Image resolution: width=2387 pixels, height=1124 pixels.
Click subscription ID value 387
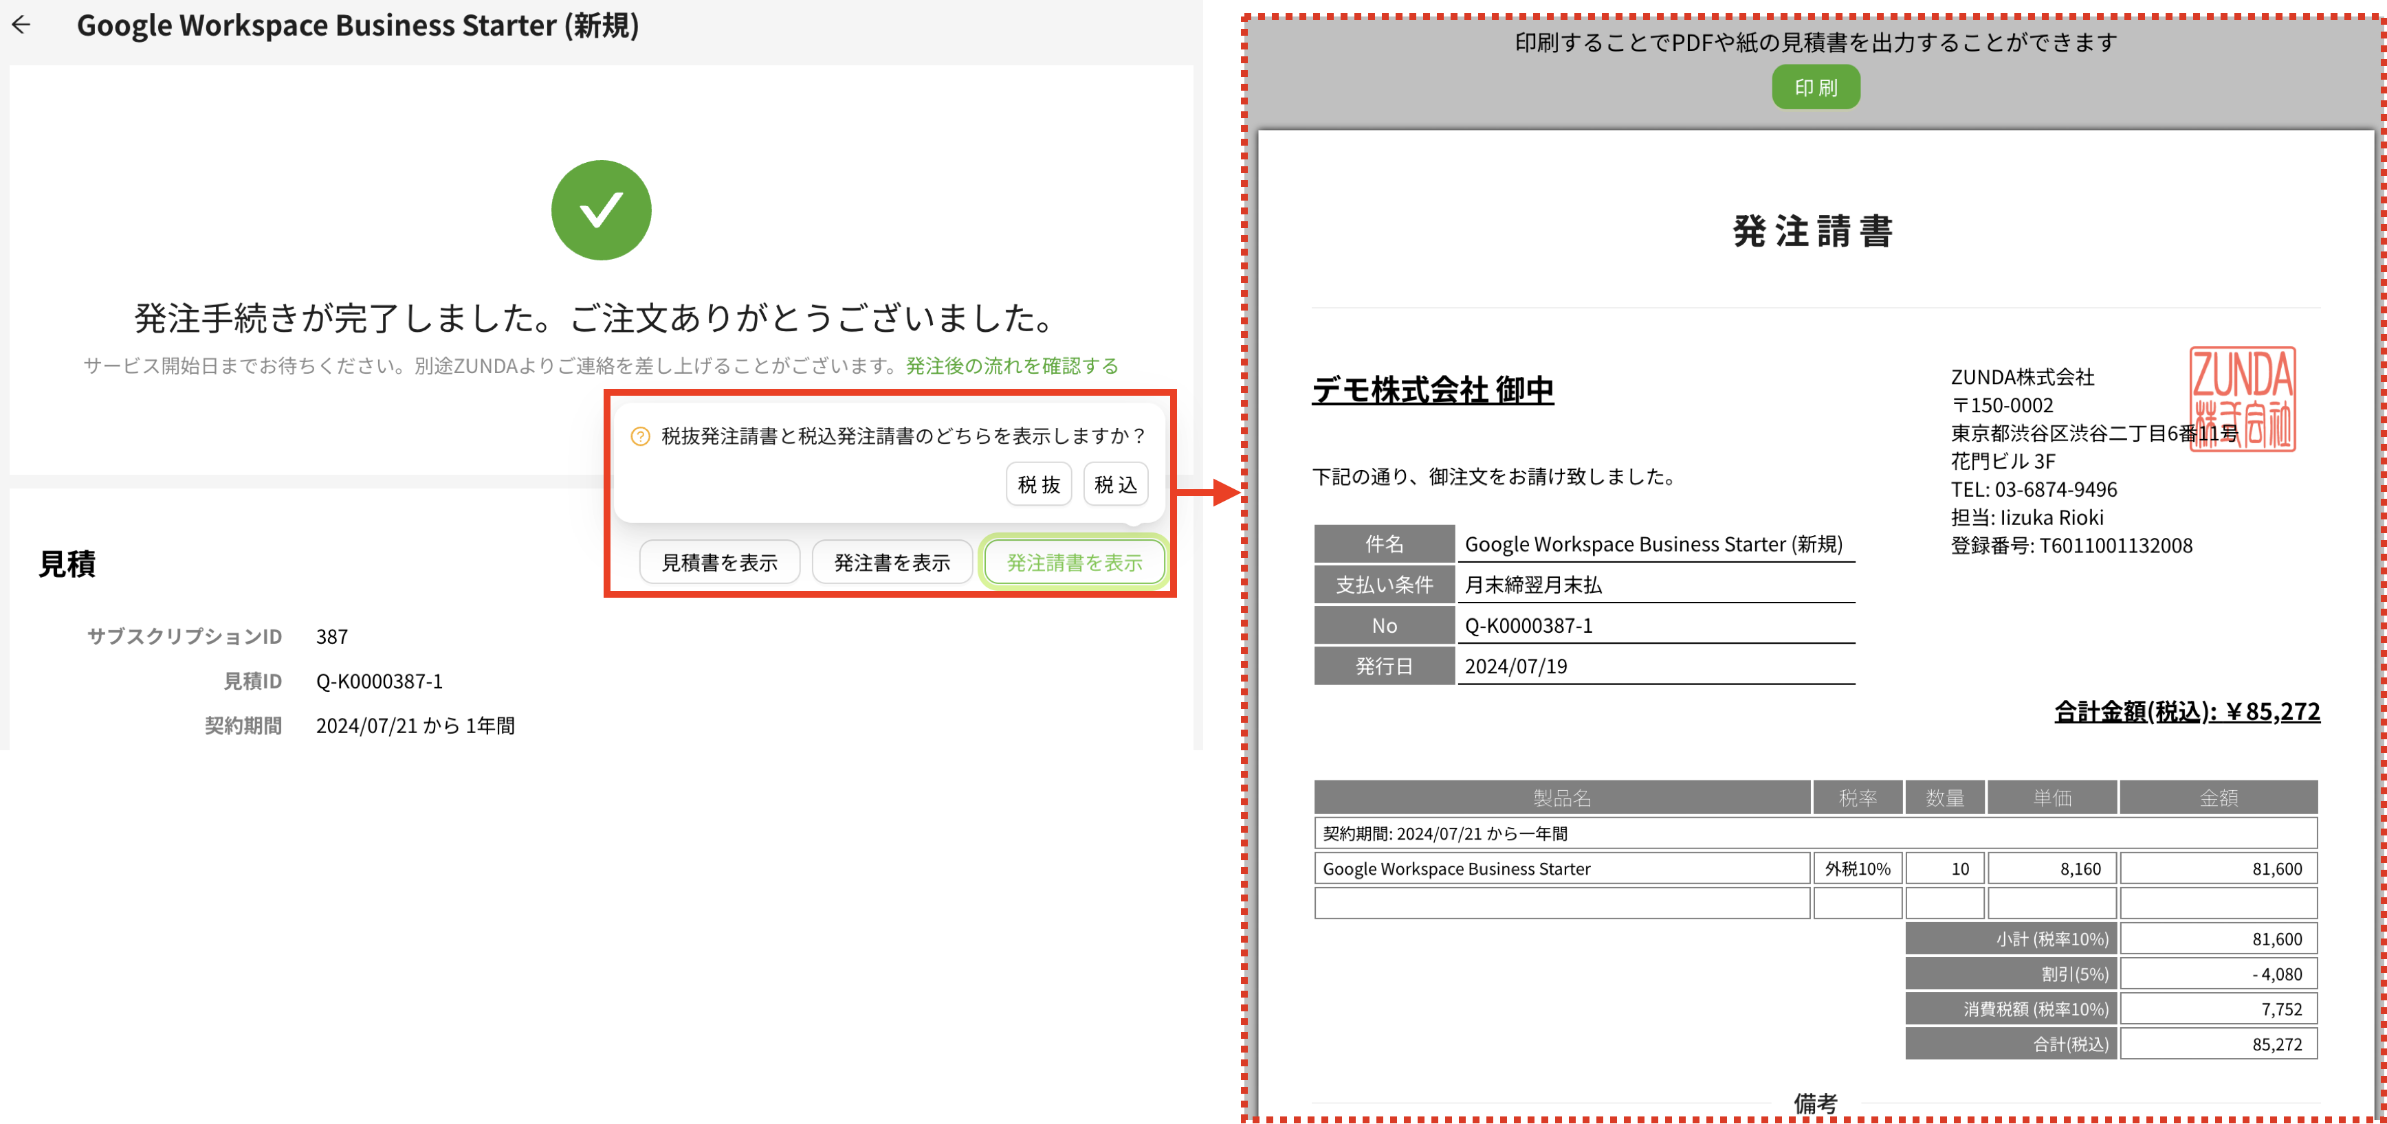coord(332,637)
